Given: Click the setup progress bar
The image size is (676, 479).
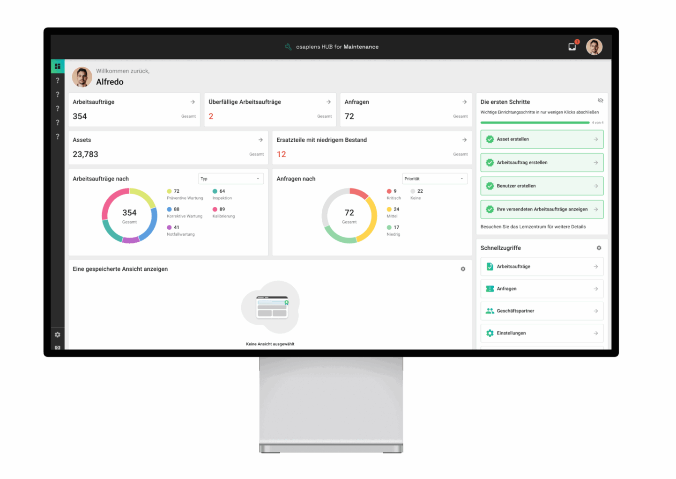Looking at the screenshot, I should 535,123.
